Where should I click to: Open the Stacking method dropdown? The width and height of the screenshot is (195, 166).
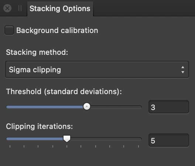click(97, 69)
